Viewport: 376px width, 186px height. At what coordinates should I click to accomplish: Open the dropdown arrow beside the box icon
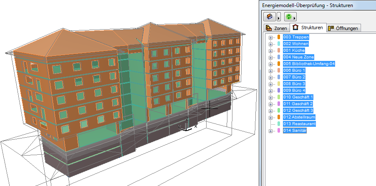coord(278,17)
